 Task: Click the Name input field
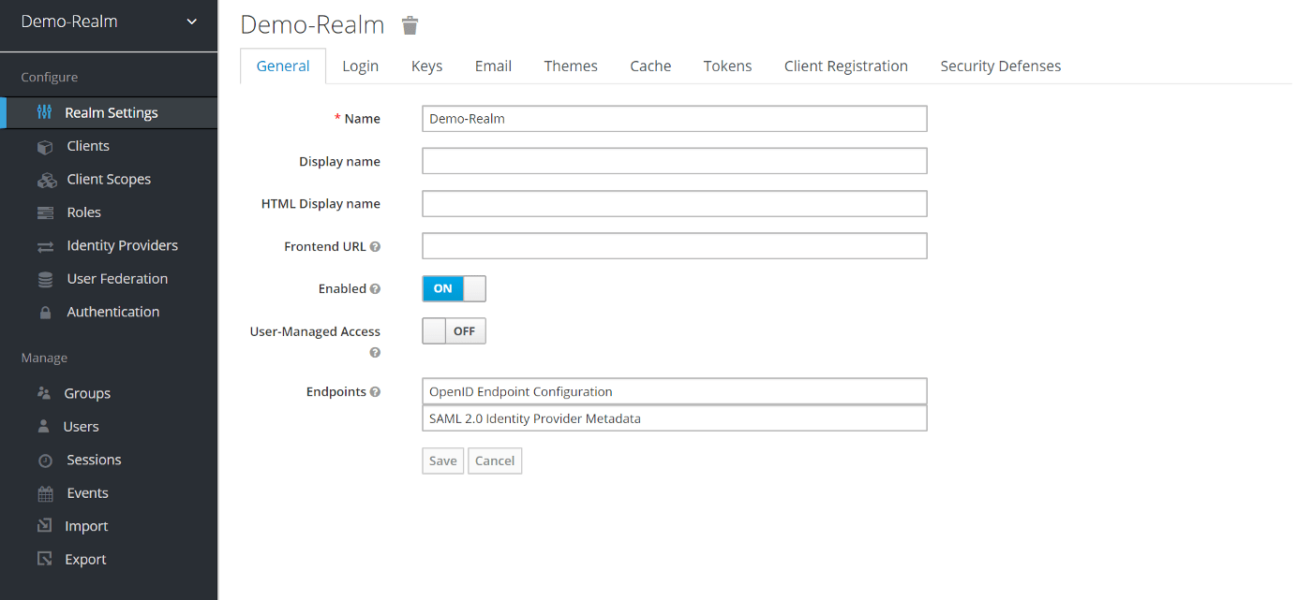675,119
